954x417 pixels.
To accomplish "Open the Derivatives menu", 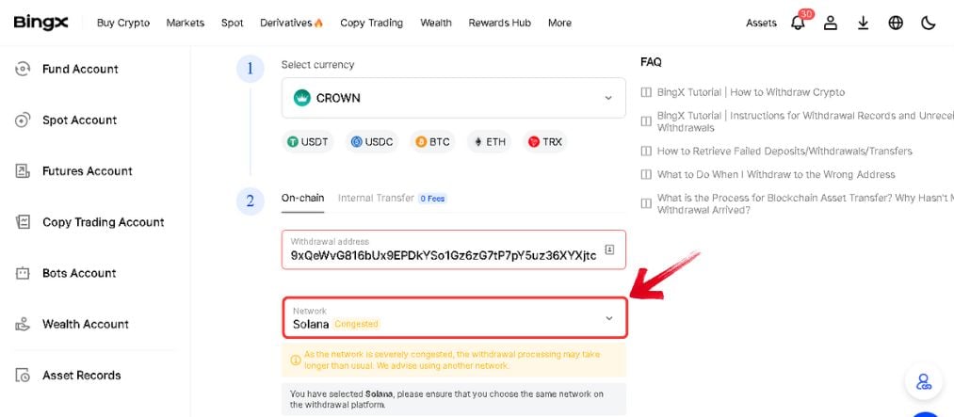I will 291,24.
